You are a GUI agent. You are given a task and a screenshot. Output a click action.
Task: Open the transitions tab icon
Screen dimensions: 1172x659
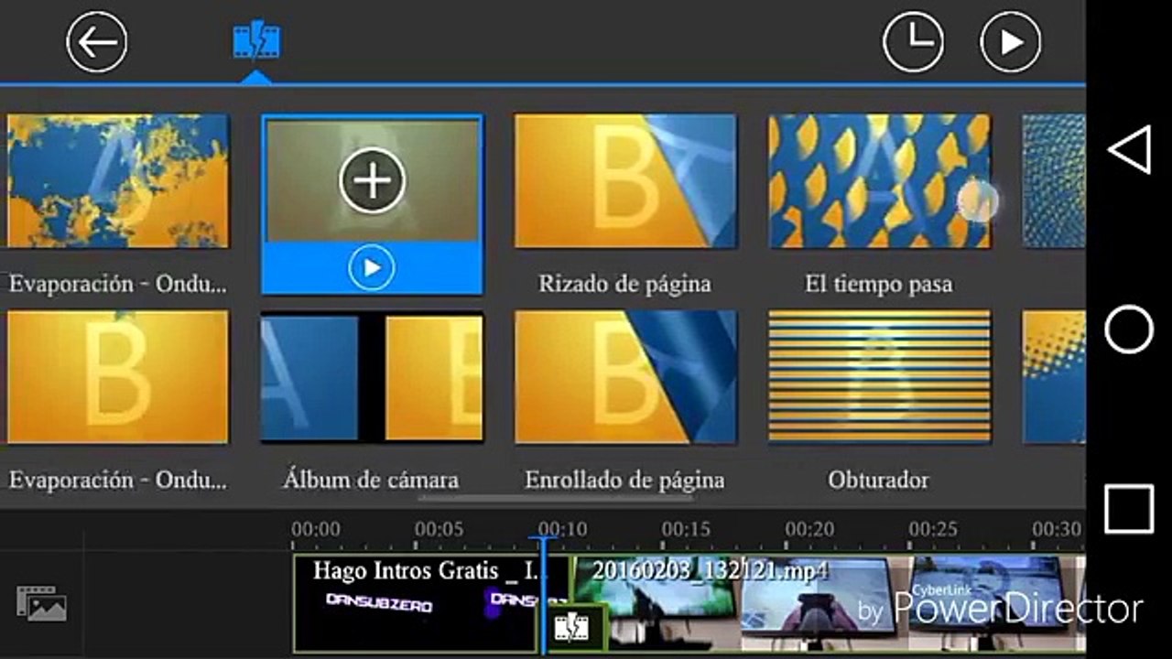[256, 41]
